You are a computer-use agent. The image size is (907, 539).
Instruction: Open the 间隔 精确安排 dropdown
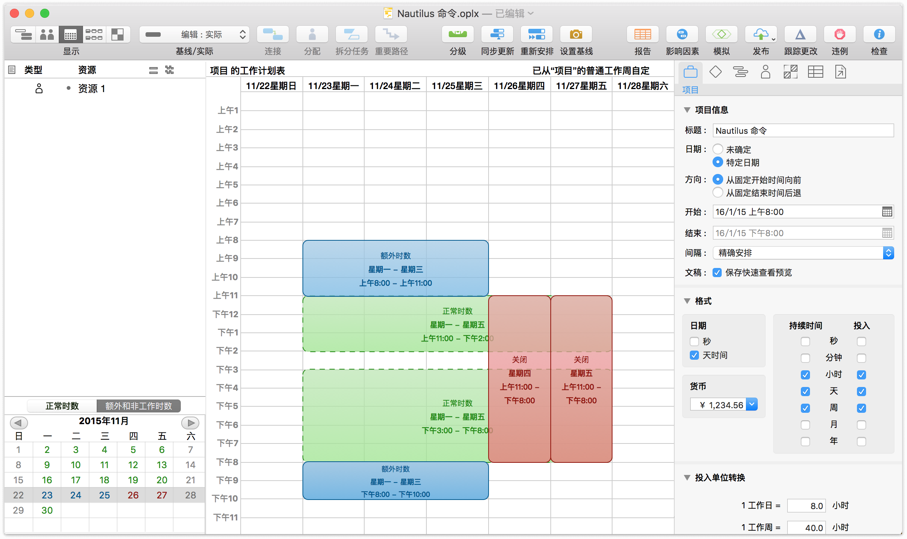pyautogui.click(x=804, y=253)
